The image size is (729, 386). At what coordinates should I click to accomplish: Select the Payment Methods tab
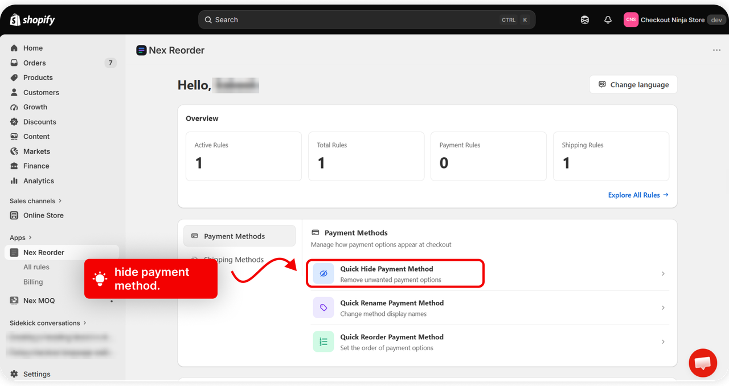point(239,236)
